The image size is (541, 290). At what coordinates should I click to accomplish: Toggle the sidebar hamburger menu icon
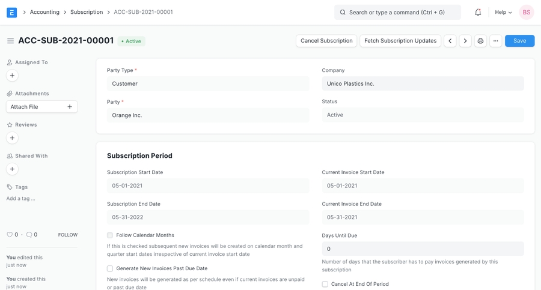point(10,41)
